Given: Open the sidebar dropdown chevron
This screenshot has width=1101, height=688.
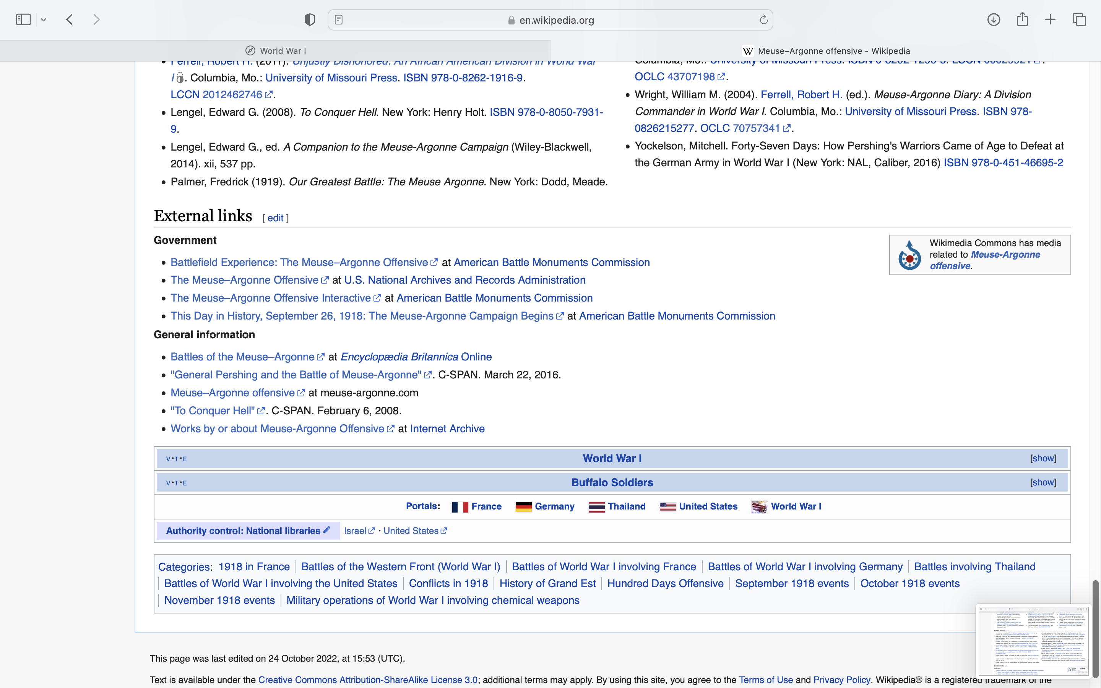Looking at the screenshot, I should pos(44,19).
